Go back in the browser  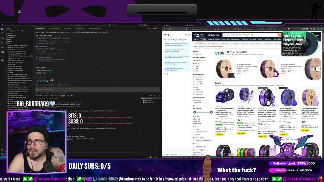click(164, 29)
